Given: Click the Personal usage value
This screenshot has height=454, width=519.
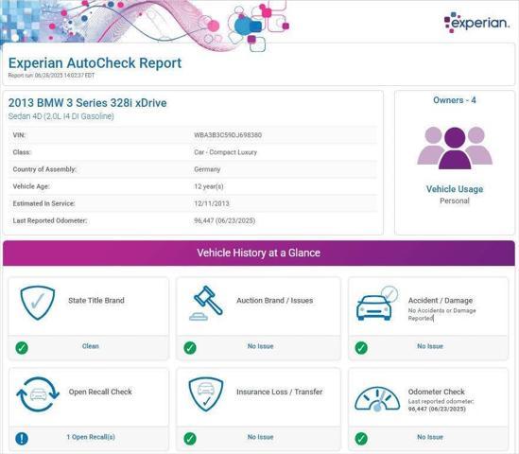Looking at the screenshot, I should tap(455, 201).
